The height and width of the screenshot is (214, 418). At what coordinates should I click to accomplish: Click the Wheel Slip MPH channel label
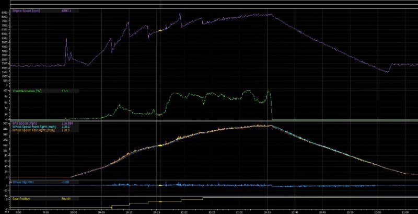point(25,182)
